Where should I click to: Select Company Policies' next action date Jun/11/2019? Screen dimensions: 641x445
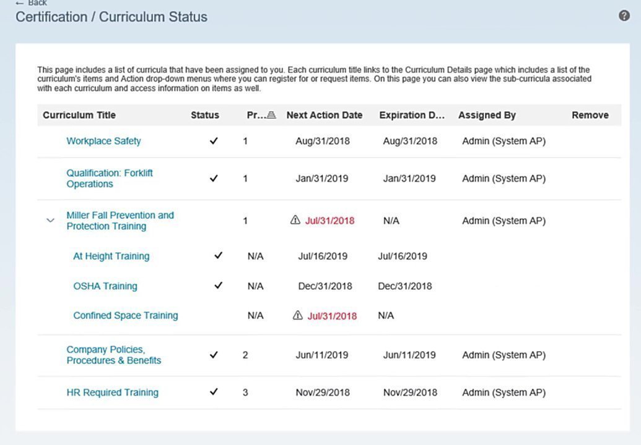point(321,355)
